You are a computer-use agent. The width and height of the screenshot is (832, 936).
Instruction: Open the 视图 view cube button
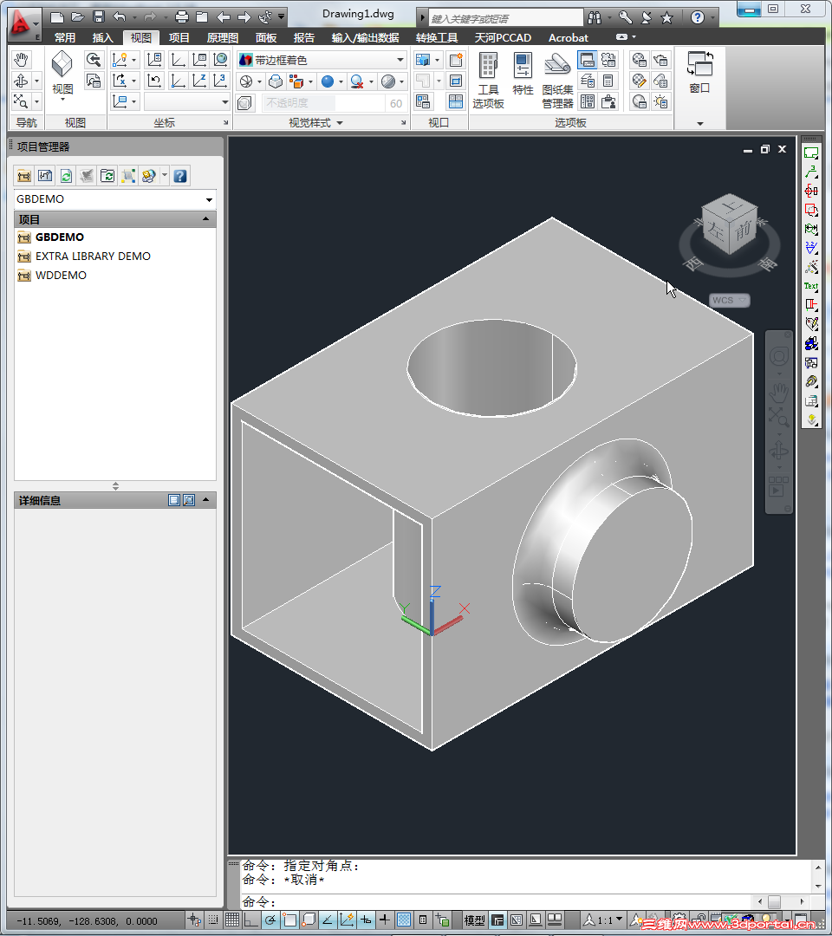(x=62, y=74)
